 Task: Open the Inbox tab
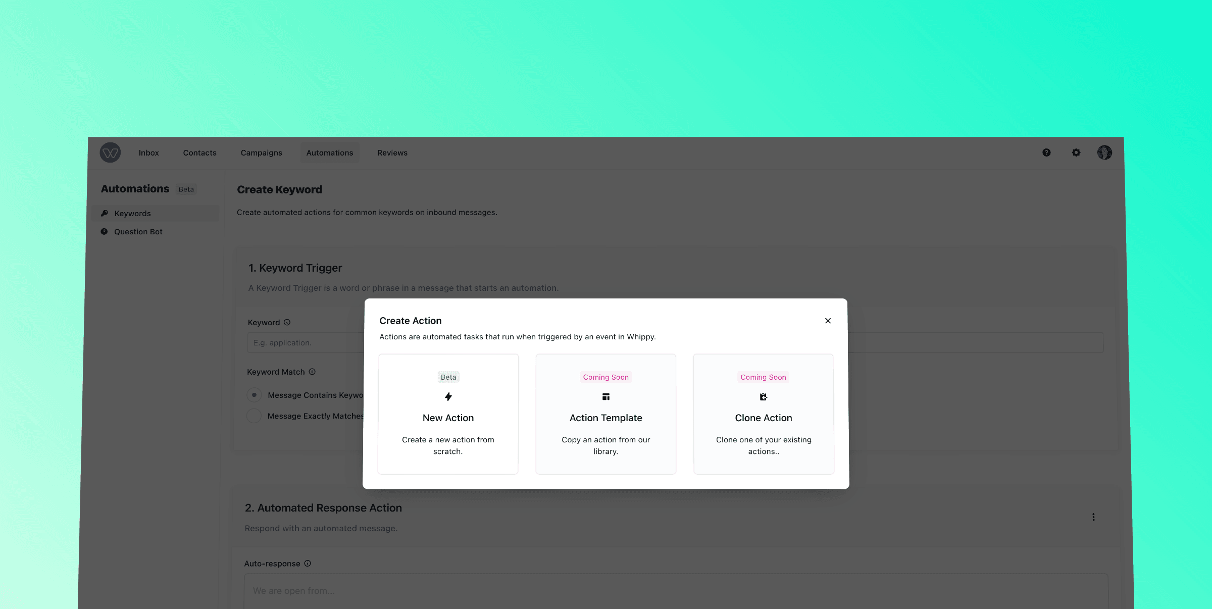[x=148, y=153]
